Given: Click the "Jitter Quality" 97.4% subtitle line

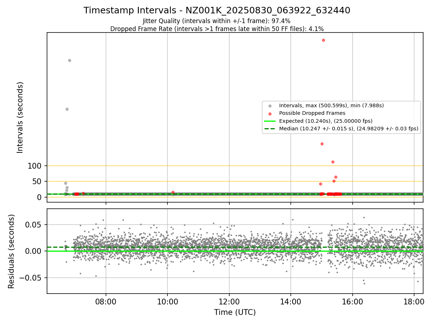Looking at the screenshot, I should tap(217, 21).
